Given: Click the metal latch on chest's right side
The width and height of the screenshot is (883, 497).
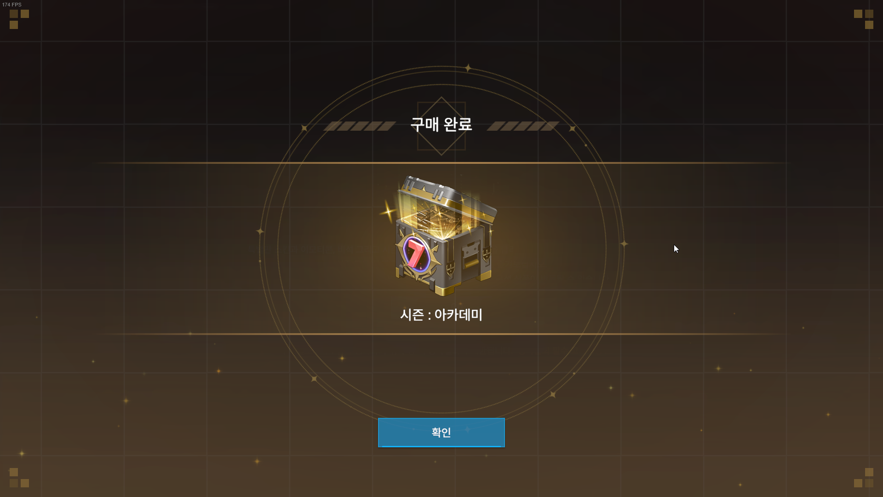Looking at the screenshot, I should coord(471,257).
